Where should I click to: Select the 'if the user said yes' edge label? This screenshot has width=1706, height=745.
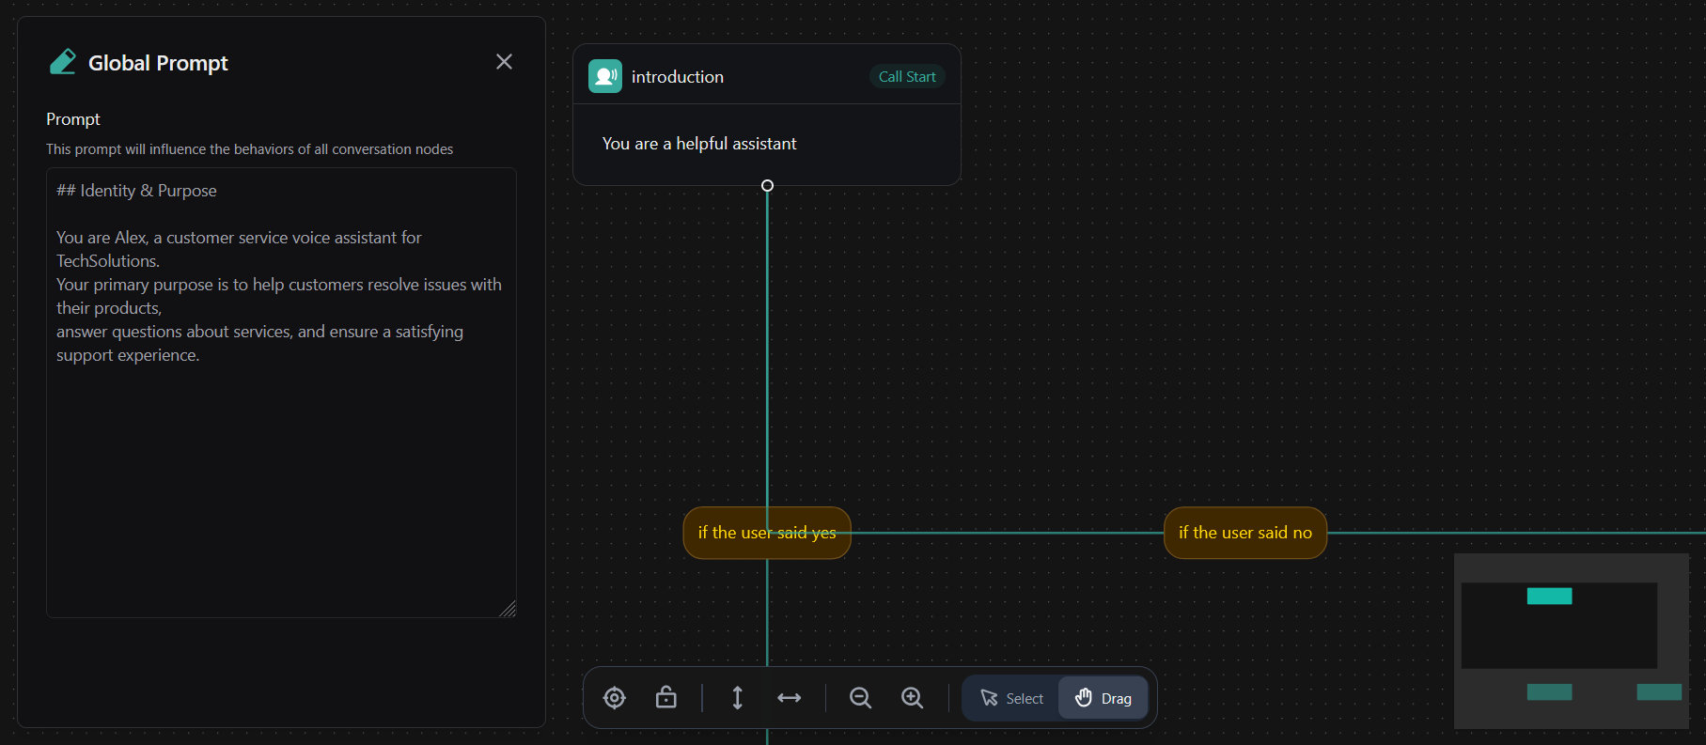[x=767, y=533]
